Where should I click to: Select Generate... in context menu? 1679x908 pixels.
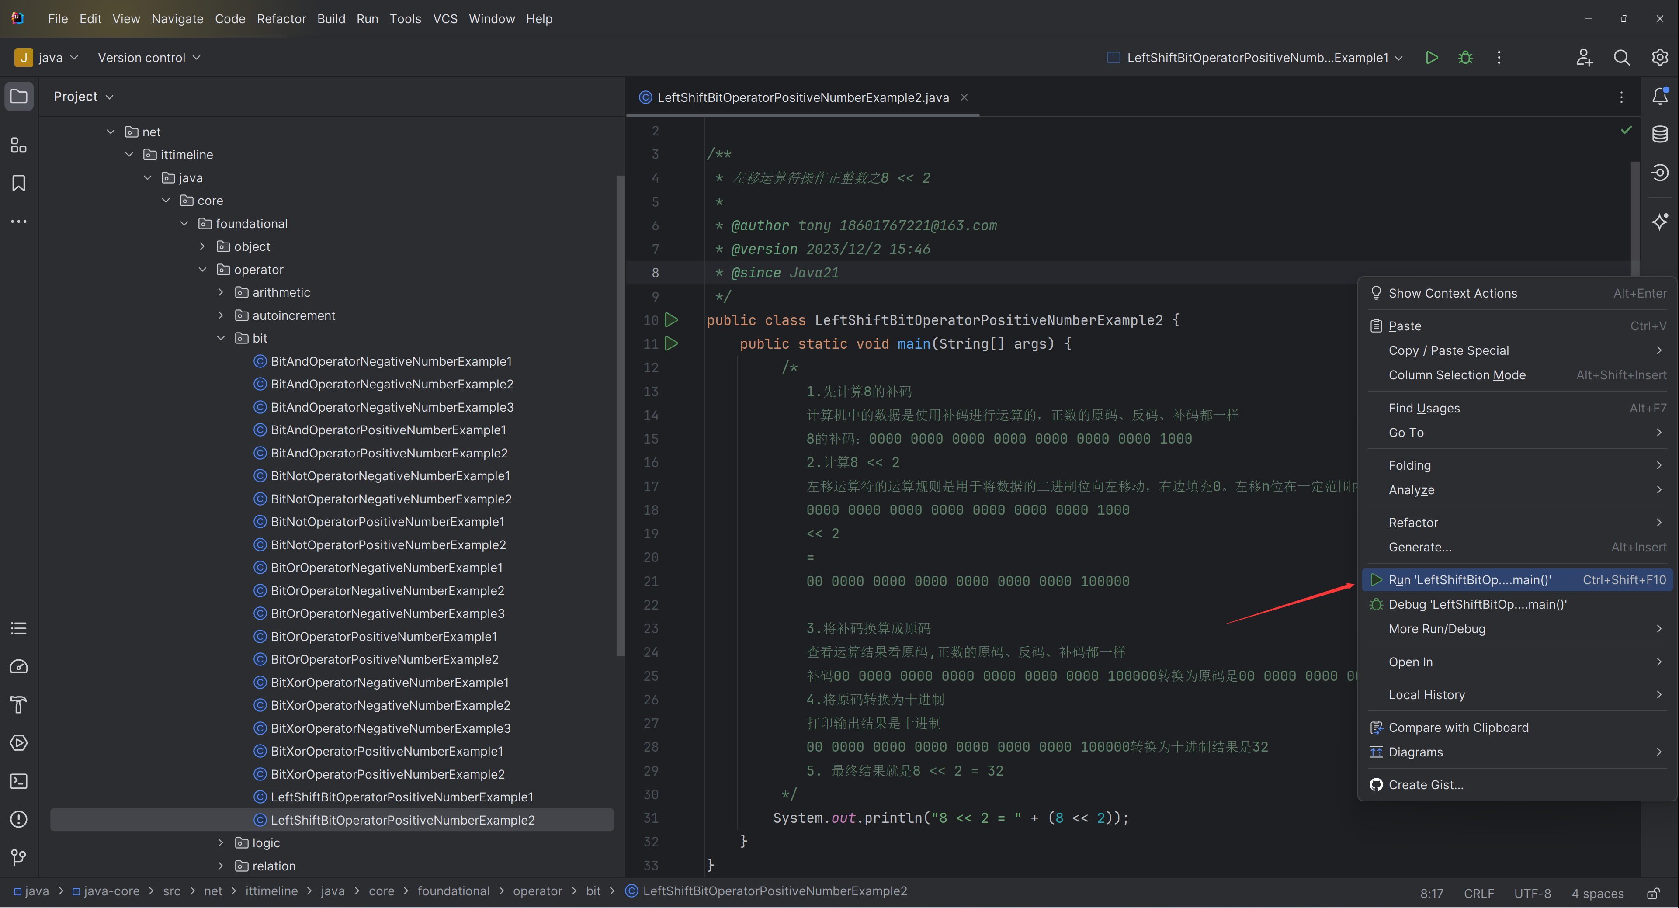pyautogui.click(x=1517, y=547)
